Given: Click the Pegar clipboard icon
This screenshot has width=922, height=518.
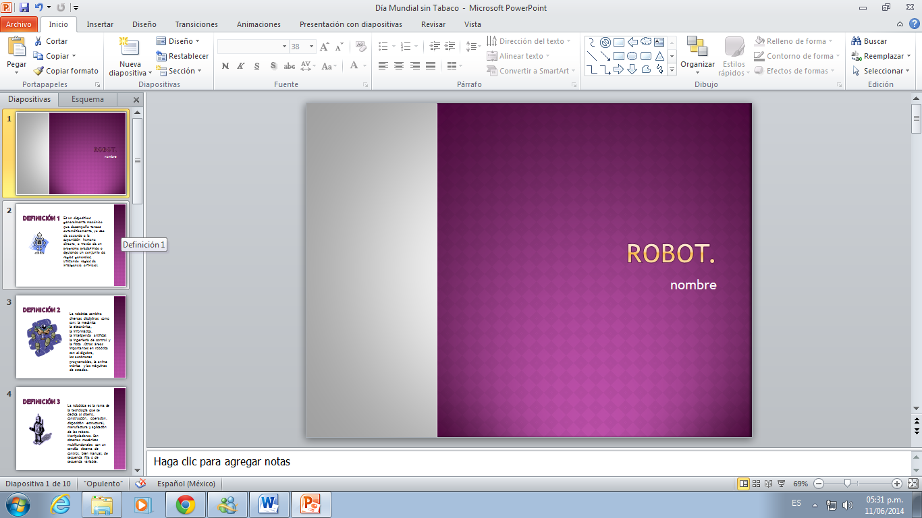Looking at the screenshot, I should point(16,47).
